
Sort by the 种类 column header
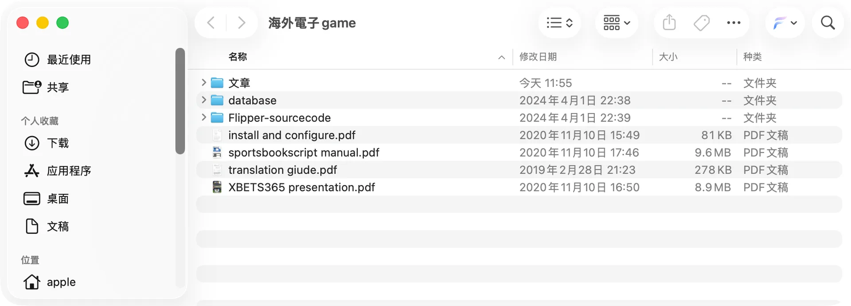click(753, 57)
